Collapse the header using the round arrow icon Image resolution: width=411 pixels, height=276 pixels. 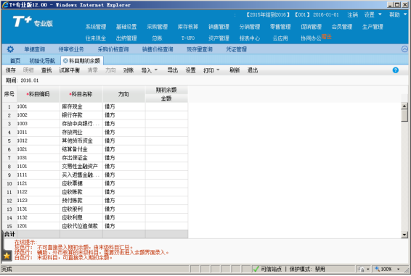(x=404, y=49)
